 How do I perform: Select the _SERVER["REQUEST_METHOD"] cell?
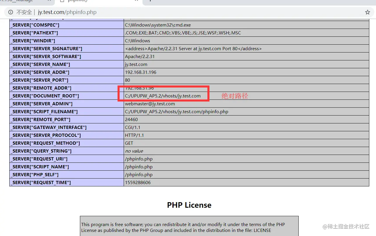[67, 143]
